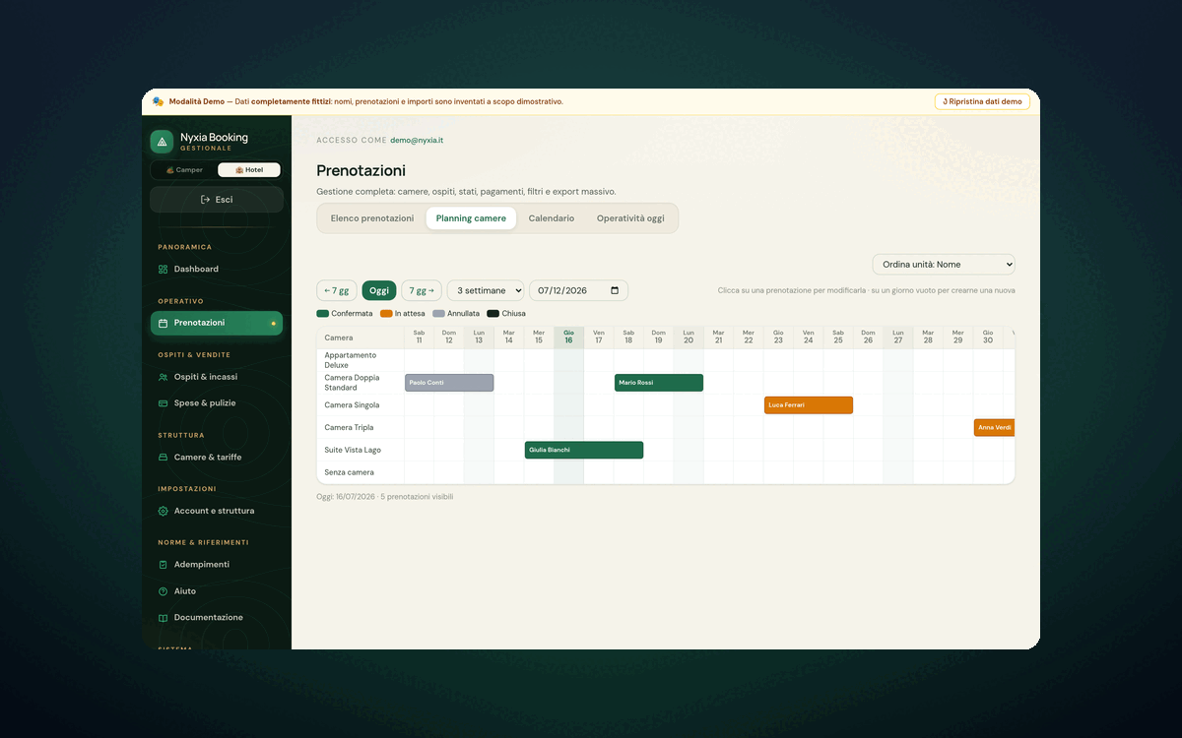Viewport: 1182px width, 738px height.
Task: Click the Documentazione book icon
Action: [x=164, y=618]
